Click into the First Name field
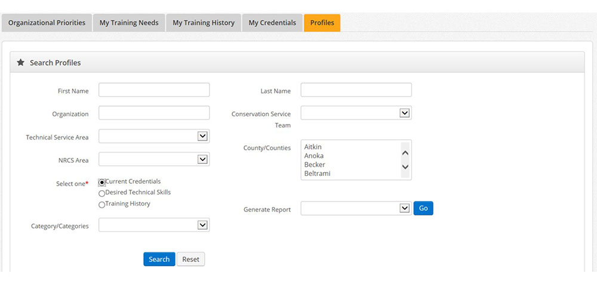Viewport: 597px width, 282px height. point(154,90)
